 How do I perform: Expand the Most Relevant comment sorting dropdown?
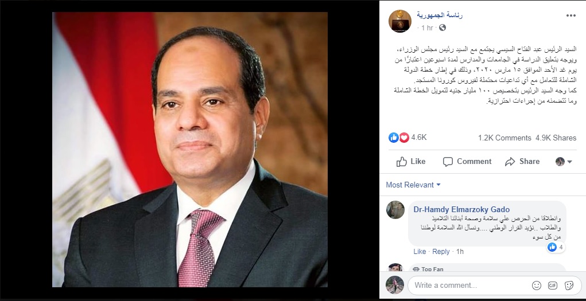(x=413, y=185)
